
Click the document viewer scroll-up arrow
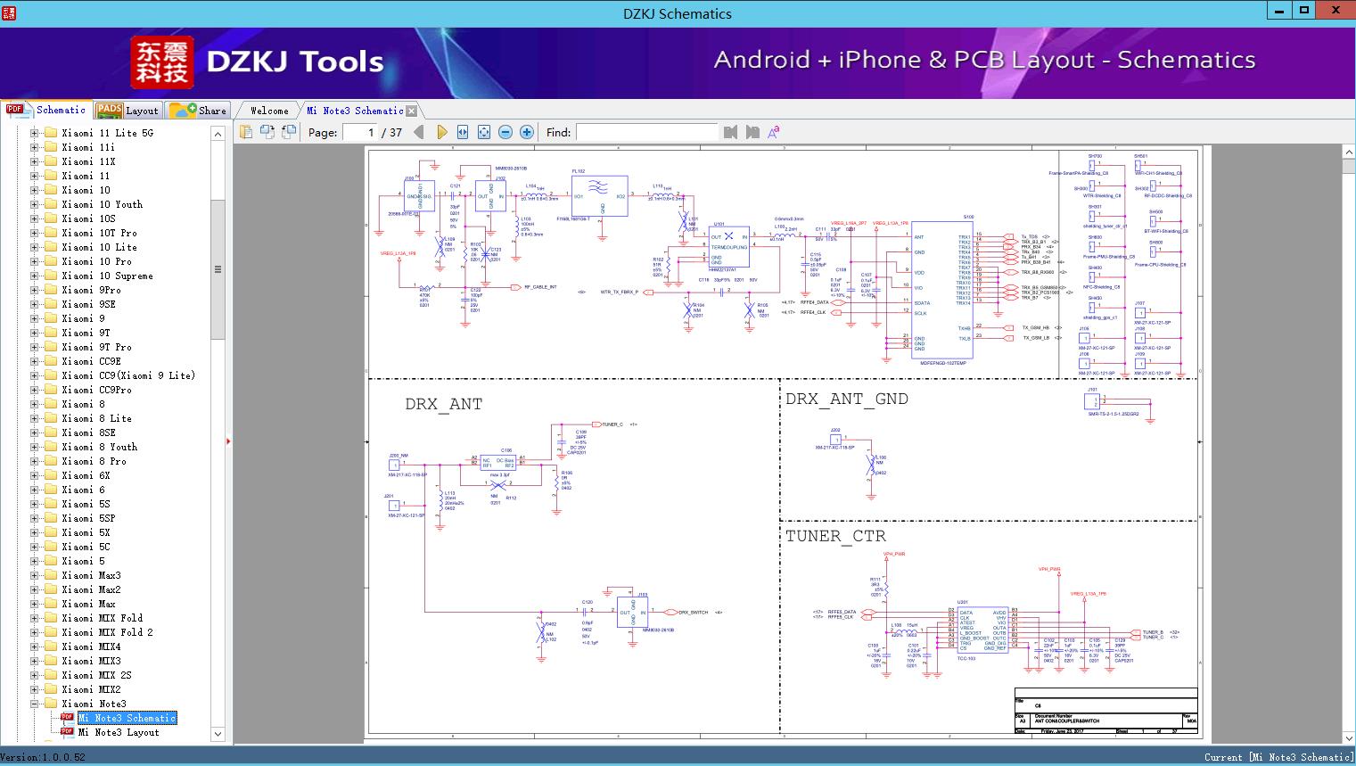click(1348, 152)
